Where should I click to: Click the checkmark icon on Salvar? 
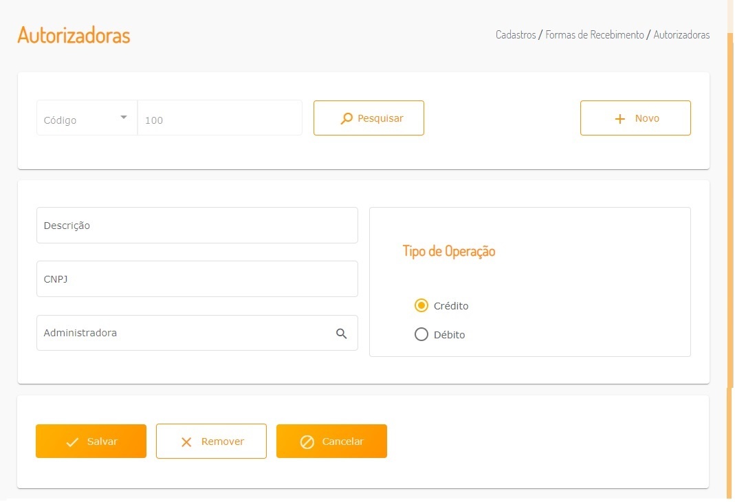72,442
